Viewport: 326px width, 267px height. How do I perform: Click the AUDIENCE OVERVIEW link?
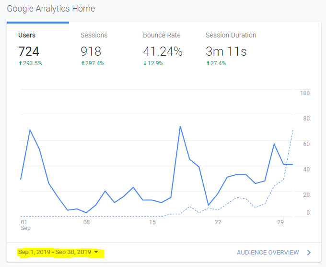click(x=268, y=253)
